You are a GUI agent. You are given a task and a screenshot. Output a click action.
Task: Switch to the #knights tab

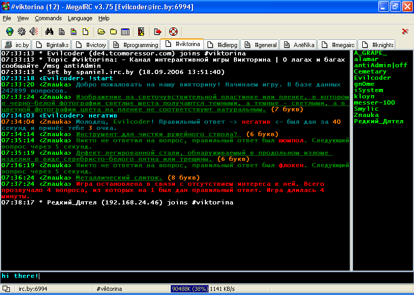[377, 45]
